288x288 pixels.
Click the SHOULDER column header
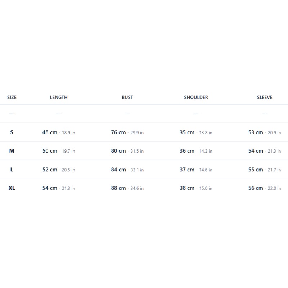tap(196, 97)
